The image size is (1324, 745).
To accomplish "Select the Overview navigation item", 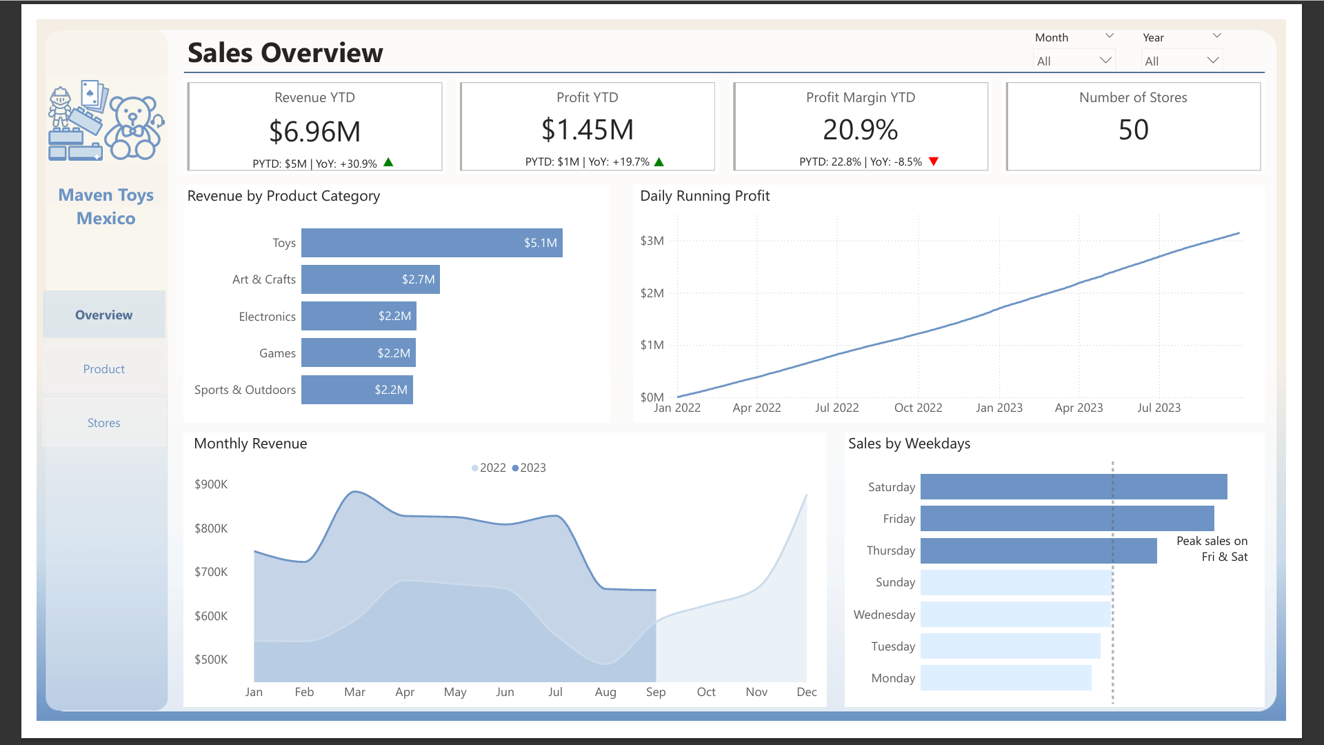I will (x=103, y=315).
